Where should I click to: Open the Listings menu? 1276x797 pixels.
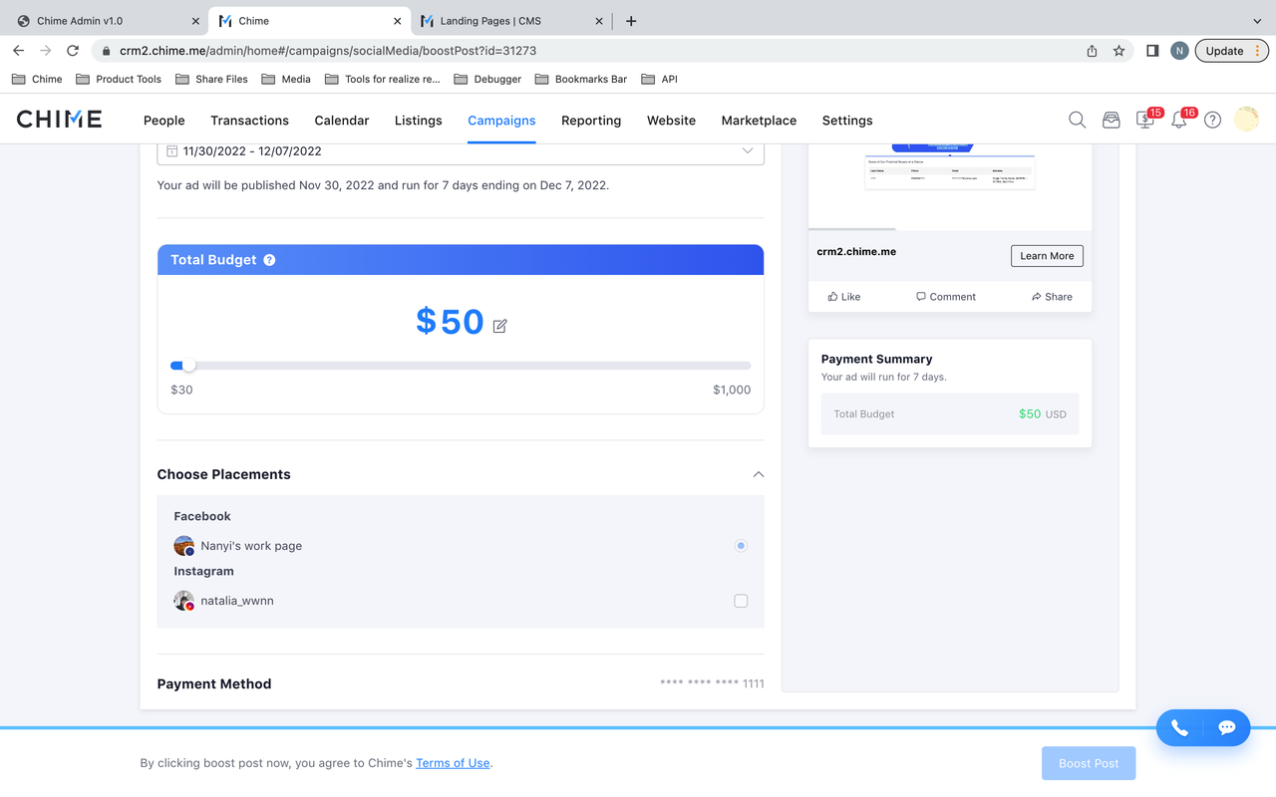pos(419,121)
